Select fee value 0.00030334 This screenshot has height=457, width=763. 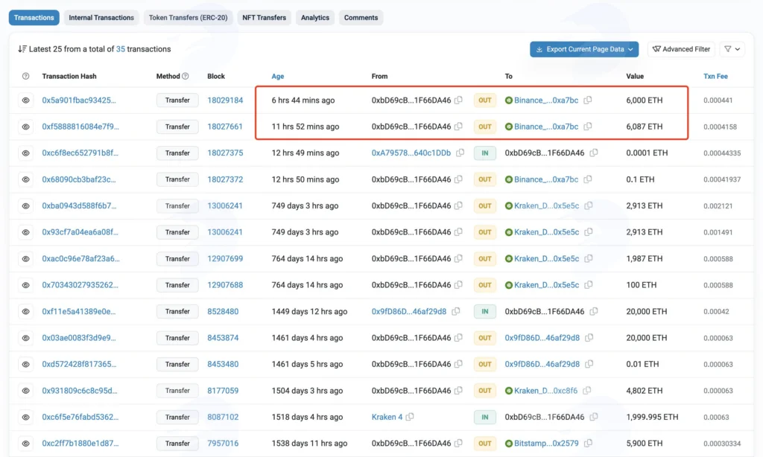click(x=722, y=444)
